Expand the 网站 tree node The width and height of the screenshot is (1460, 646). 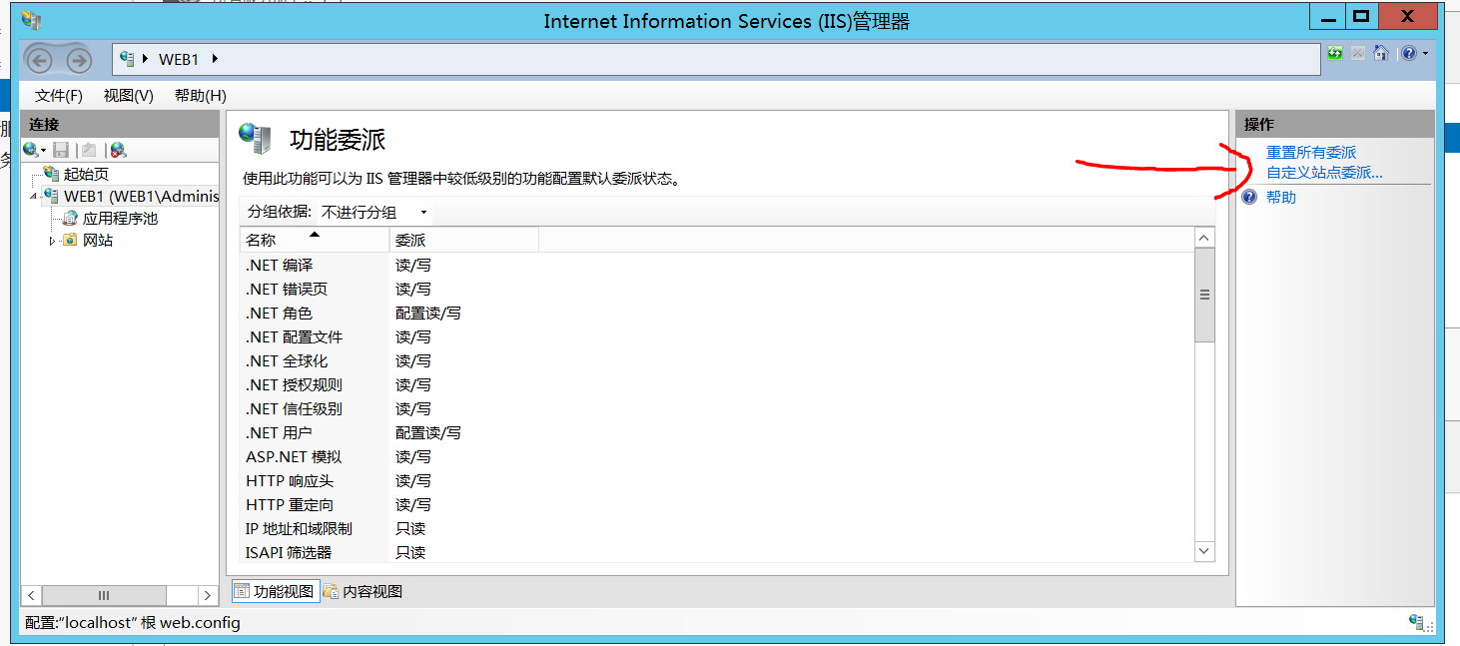[x=52, y=241]
